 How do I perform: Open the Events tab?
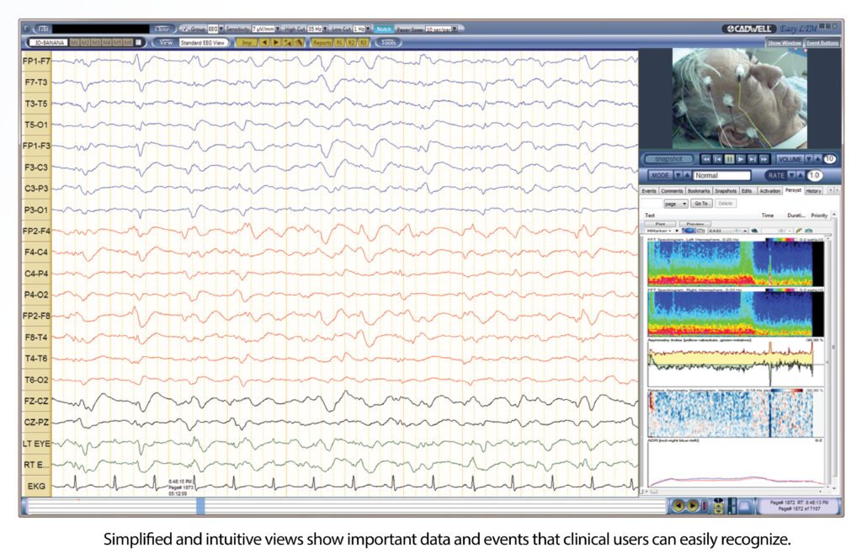coord(649,191)
